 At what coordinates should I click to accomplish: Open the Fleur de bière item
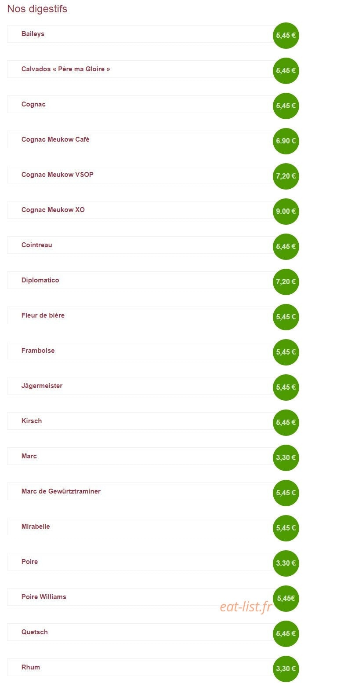pyautogui.click(x=141, y=315)
